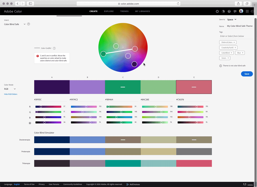Open the Adobe apps grid icon

(247, 11)
